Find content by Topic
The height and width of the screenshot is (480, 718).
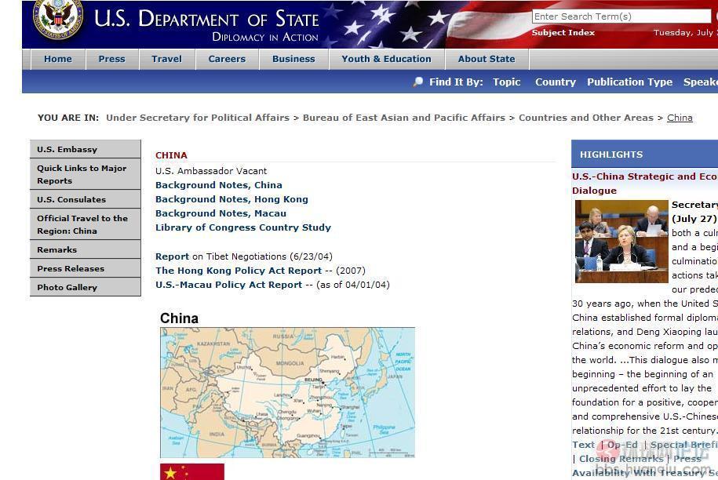coord(506,82)
